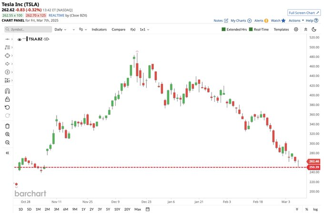
Task: Collapse the chart header with double chevron
Action: (x=305, y=29)
